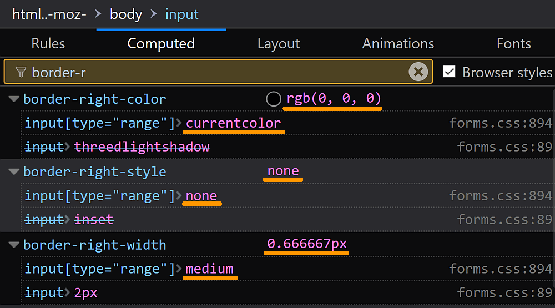Collapse the border-right-color property

(x=13, y=99)
